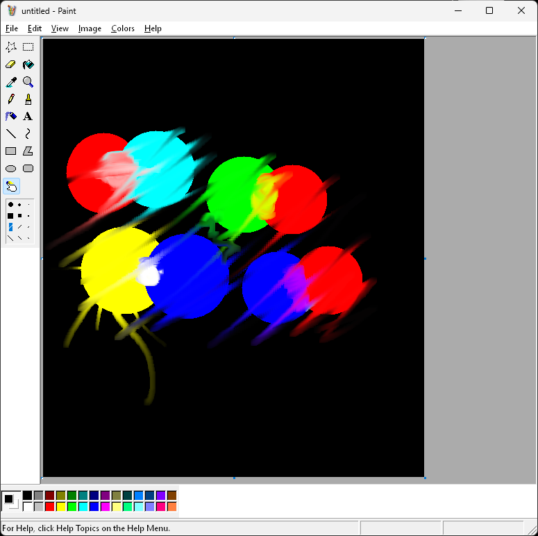
Task: Maximize the Paint window
Action: [x=489, y=10]
